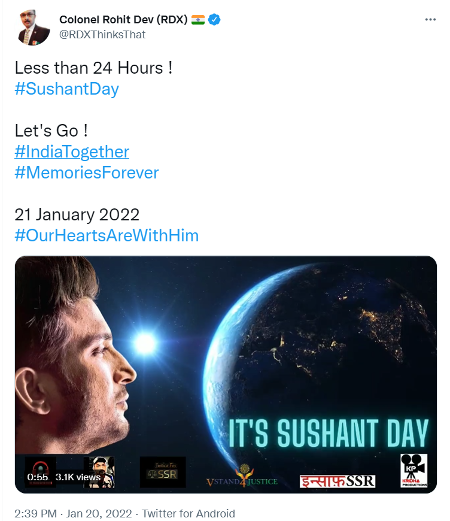Click the red इन्साफ SSR logo
The width and height of the screenshot is (450, 521).
coord(337,480)
